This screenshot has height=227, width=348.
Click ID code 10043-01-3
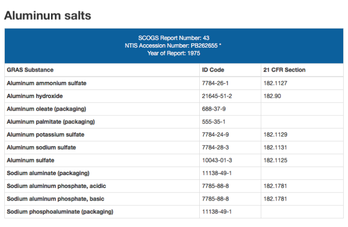(217, 160)
